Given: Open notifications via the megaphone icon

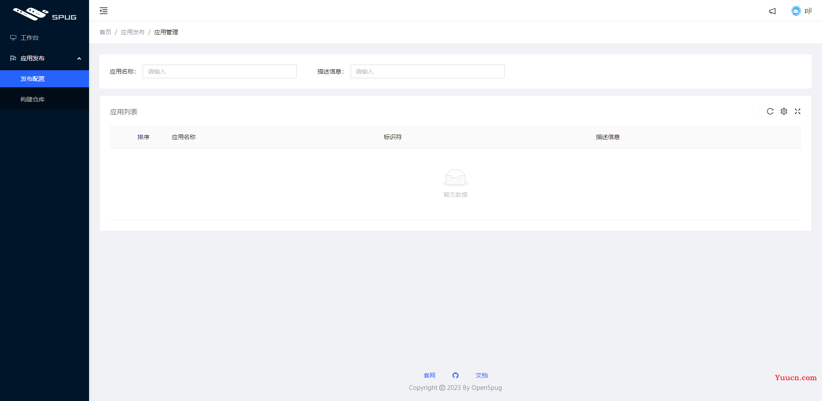Looking at the screenshot, I should click(772, 11).
